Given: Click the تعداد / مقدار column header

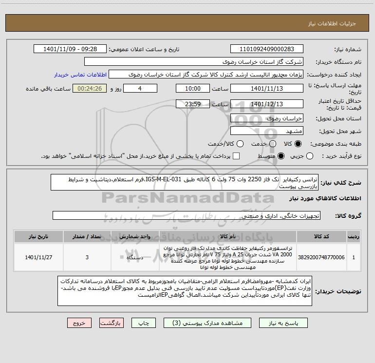Looking at the screenshot, I should click(x=87, y=236).
